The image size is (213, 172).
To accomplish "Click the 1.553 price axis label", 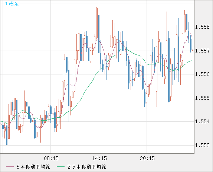I will [202, 145].
